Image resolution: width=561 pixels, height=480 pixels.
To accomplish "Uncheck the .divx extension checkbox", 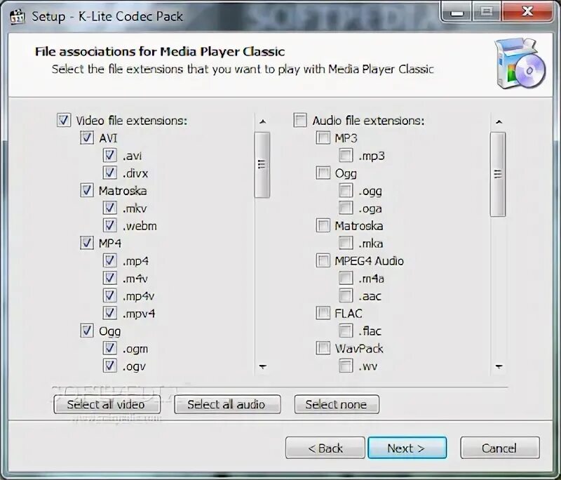I will point(110,173).
